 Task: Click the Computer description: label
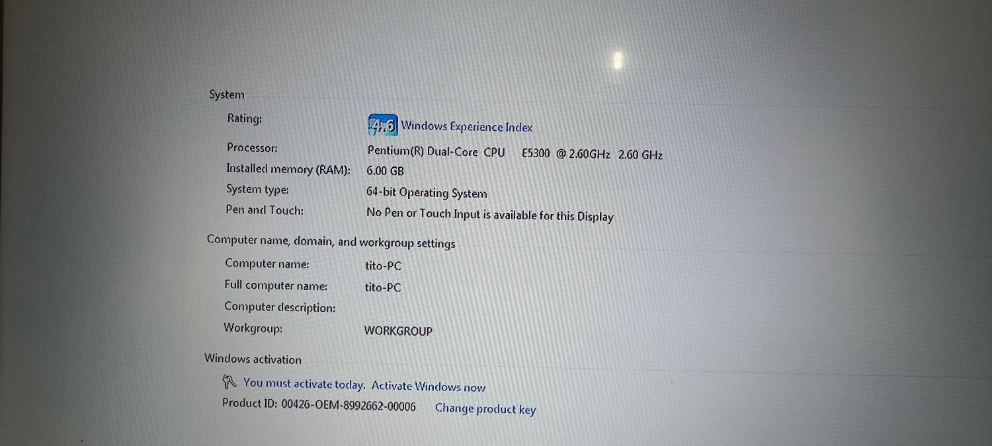tap(280, 307)
